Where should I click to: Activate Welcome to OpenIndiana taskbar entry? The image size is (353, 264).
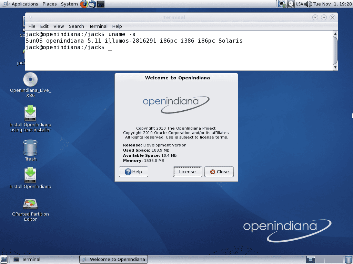pyautogui.click(x=114, y=259)
